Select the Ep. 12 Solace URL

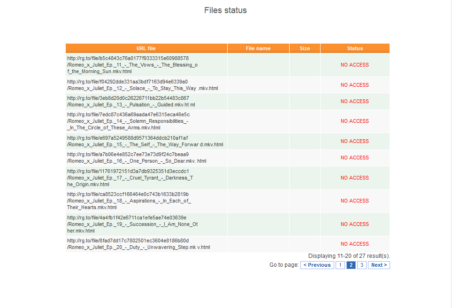tap(142, 85)
